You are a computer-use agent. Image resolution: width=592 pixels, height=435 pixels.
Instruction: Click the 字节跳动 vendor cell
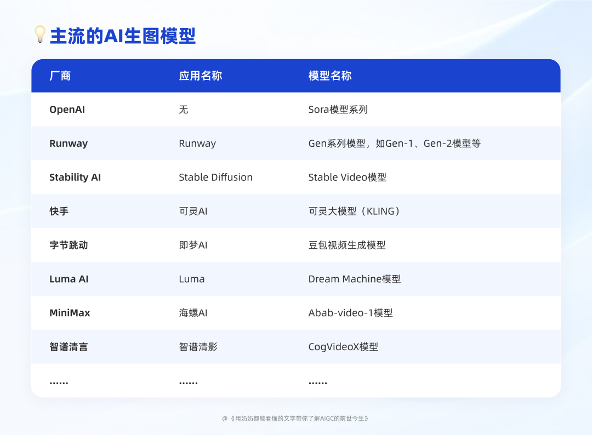(x=69, y=245)
